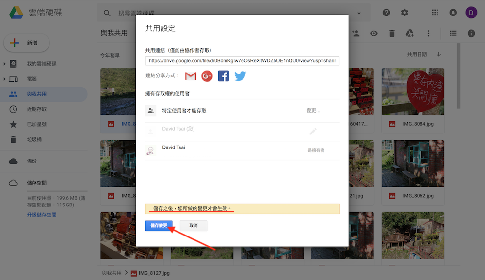Click the 取消 button

pyautogui.click(x=194, y=225)
